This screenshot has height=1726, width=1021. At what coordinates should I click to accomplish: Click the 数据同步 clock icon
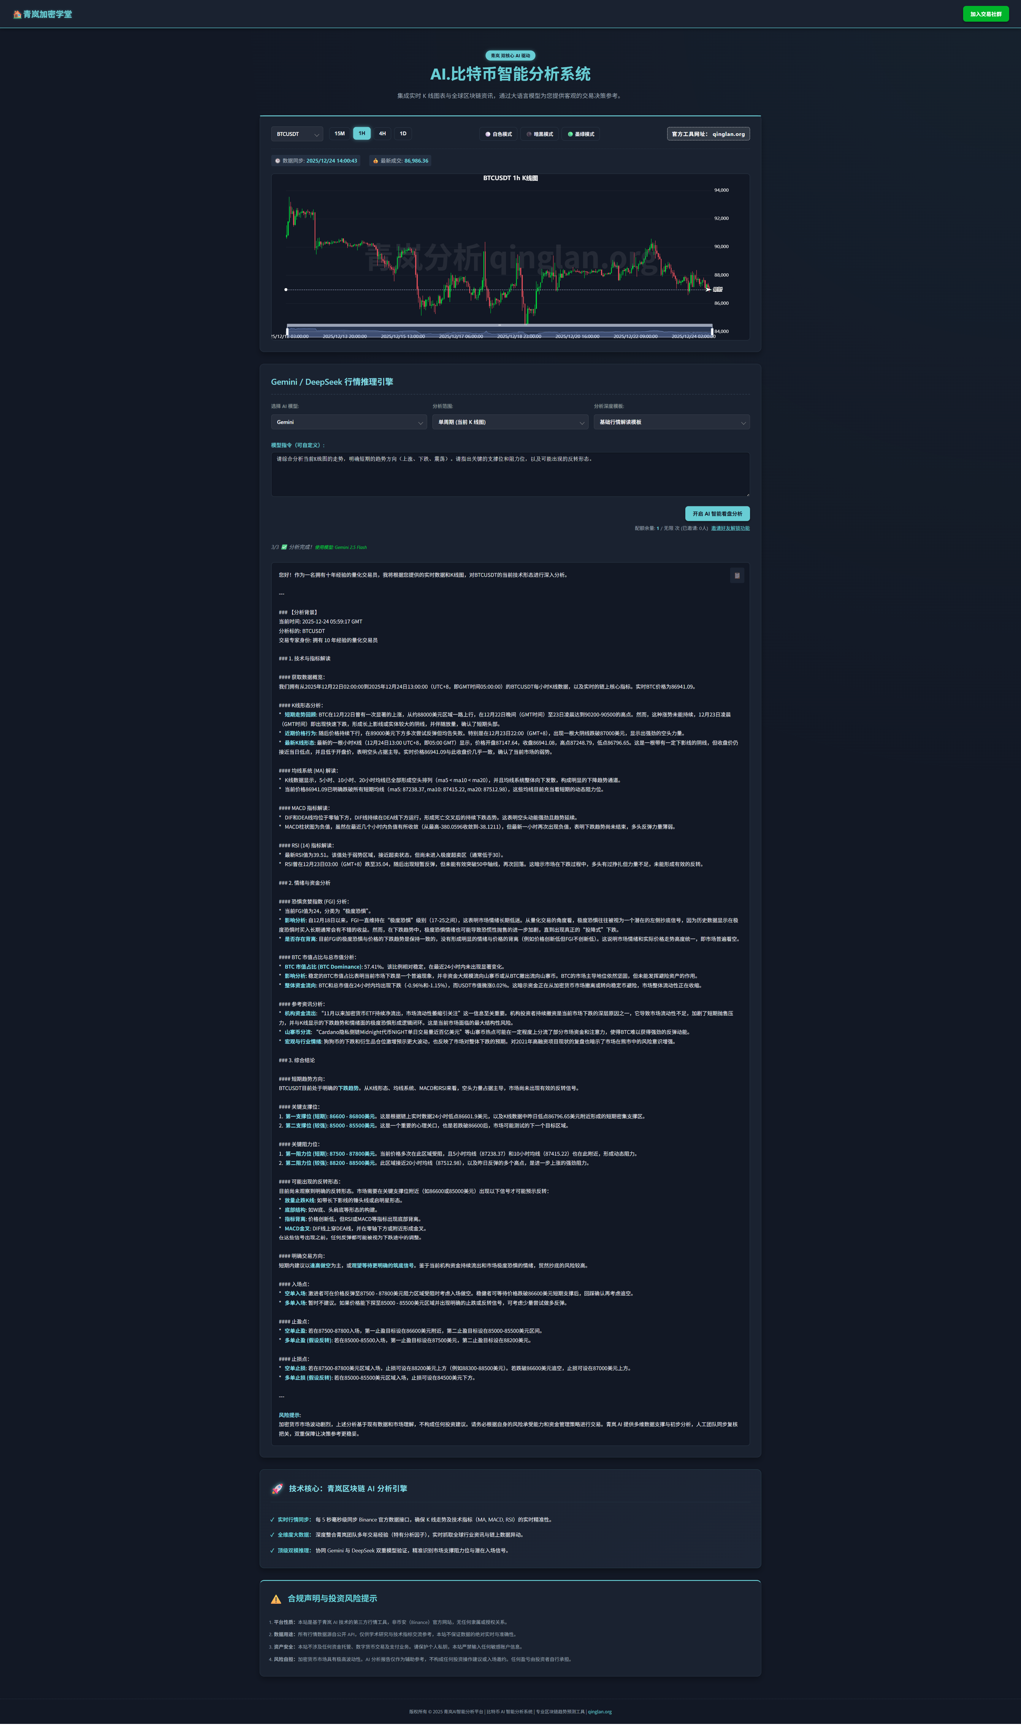(277, 160)
